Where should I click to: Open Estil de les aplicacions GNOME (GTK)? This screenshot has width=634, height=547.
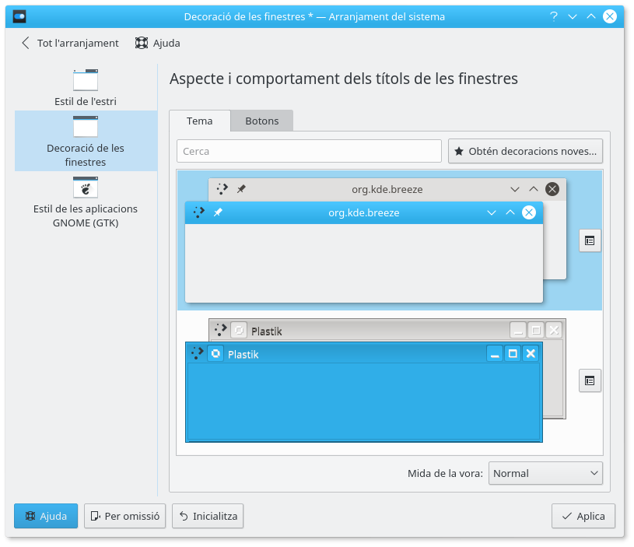pos(86,202)
